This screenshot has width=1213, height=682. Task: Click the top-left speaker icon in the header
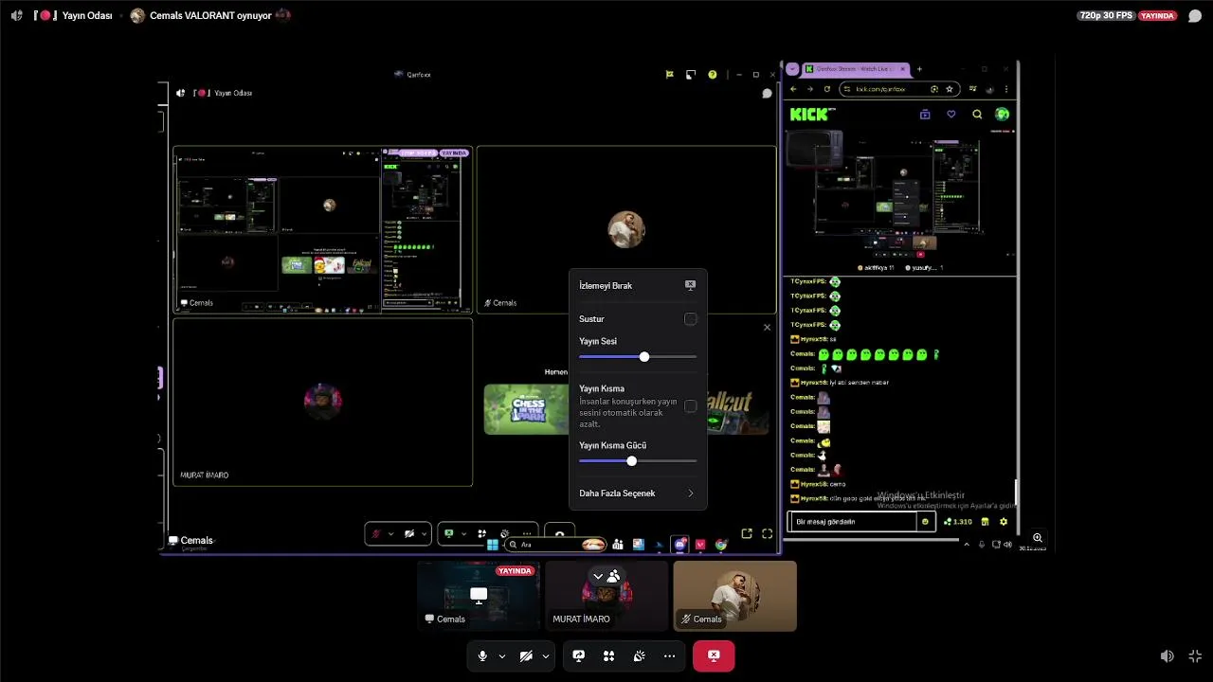pos(16,16)
